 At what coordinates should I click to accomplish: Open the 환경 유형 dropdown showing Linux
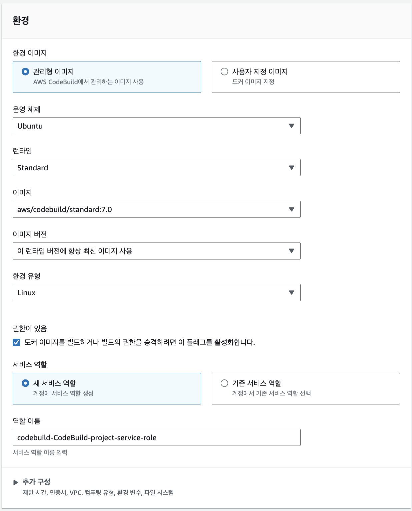click(x=156, y=293)
